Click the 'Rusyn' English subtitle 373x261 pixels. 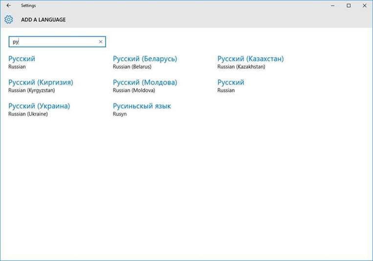coord(120,114)
